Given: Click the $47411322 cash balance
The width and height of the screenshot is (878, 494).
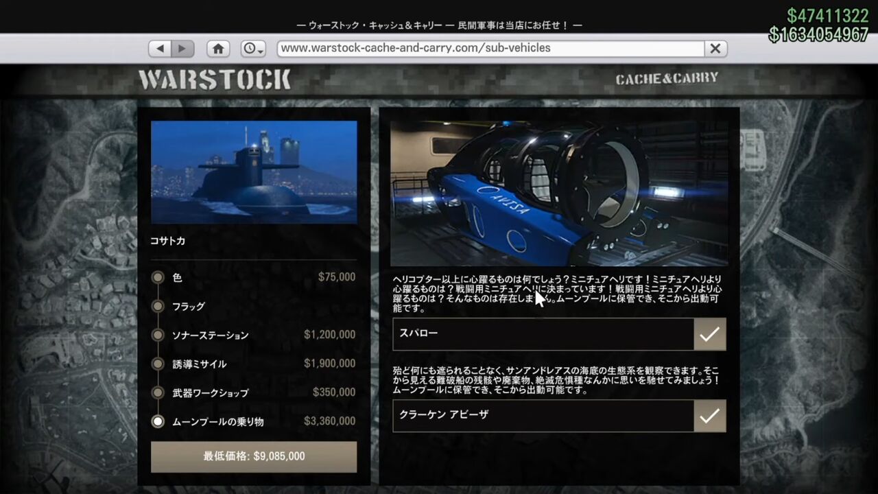Looking at the screenshot, I should (828, 16).
